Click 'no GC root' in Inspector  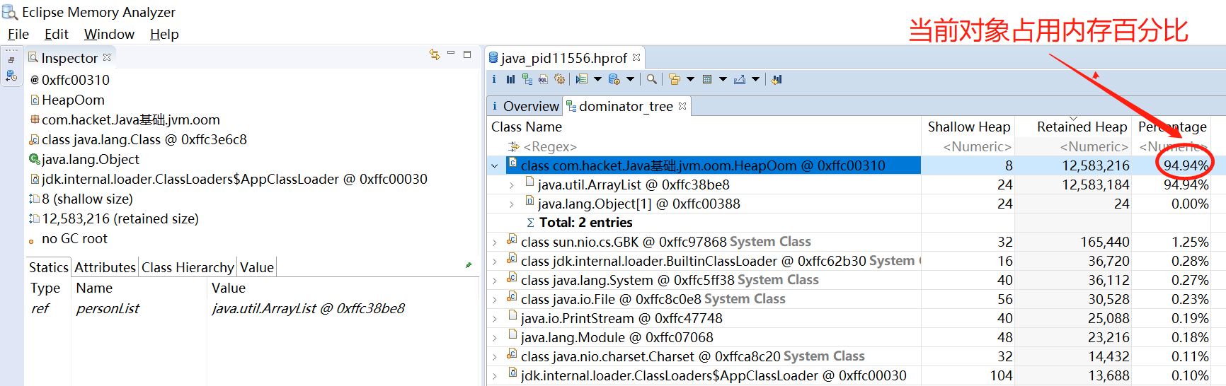[74, 239]
